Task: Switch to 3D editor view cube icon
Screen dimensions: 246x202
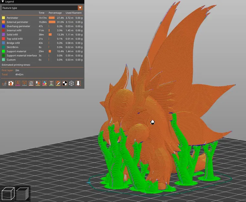Action: [8, 194]
